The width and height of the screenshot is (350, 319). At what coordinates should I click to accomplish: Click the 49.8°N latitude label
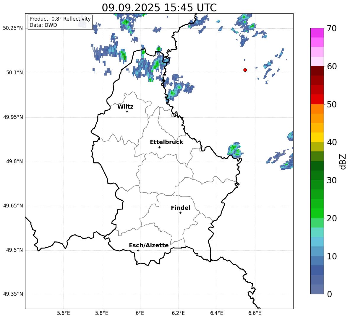[x=14, y=161]
